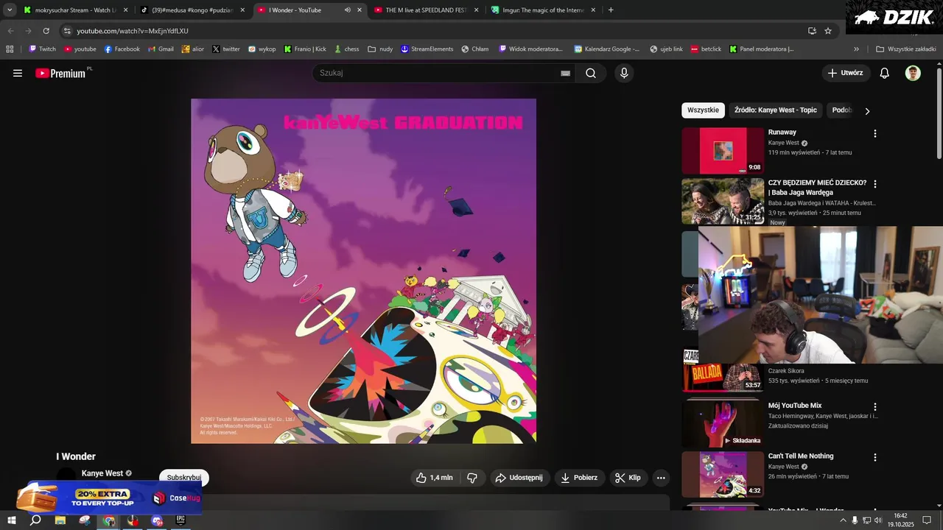Open the nudy bookmarks folder
This screenshot has width=943, height=530.
coord(380,49)
